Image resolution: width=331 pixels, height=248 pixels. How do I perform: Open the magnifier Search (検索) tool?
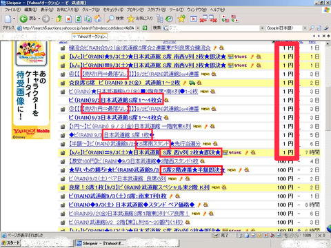[x=115, y=19]
